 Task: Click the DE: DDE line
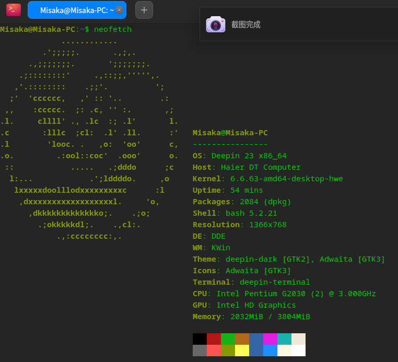[x=209, y=236]
